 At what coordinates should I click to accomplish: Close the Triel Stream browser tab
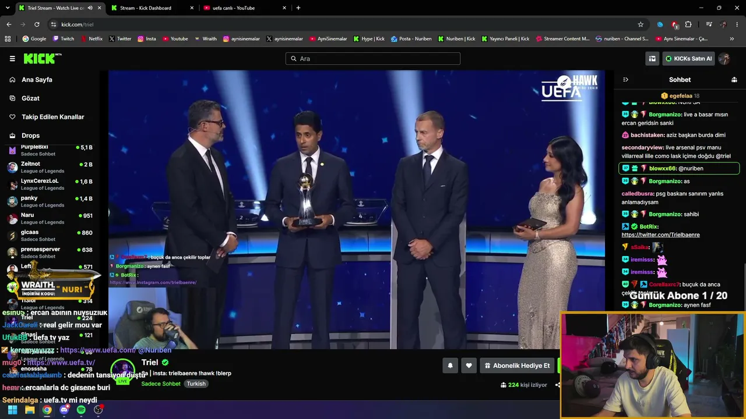pos(100,8)
